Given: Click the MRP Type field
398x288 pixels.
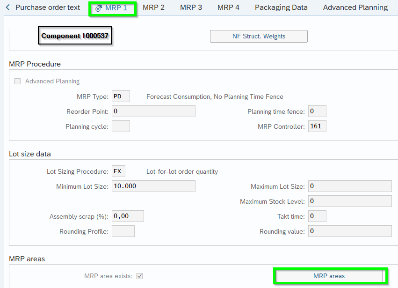Looking at the screenshot, I should click(121, 96).
